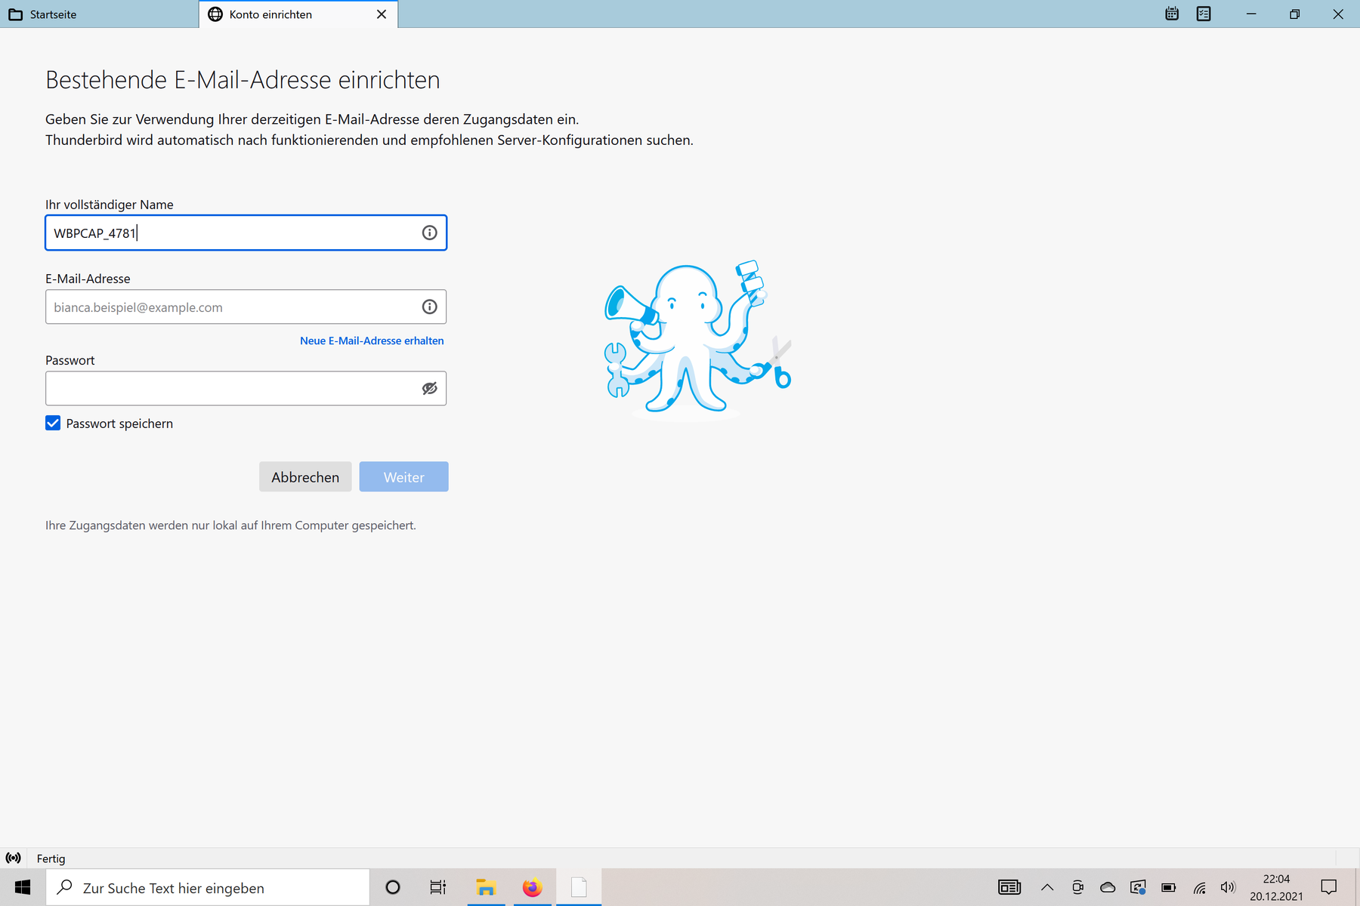The width and height of the screenshot is (1360, 906).
Task: Check the battery tray icon
Action: (x=1168, y=887)
